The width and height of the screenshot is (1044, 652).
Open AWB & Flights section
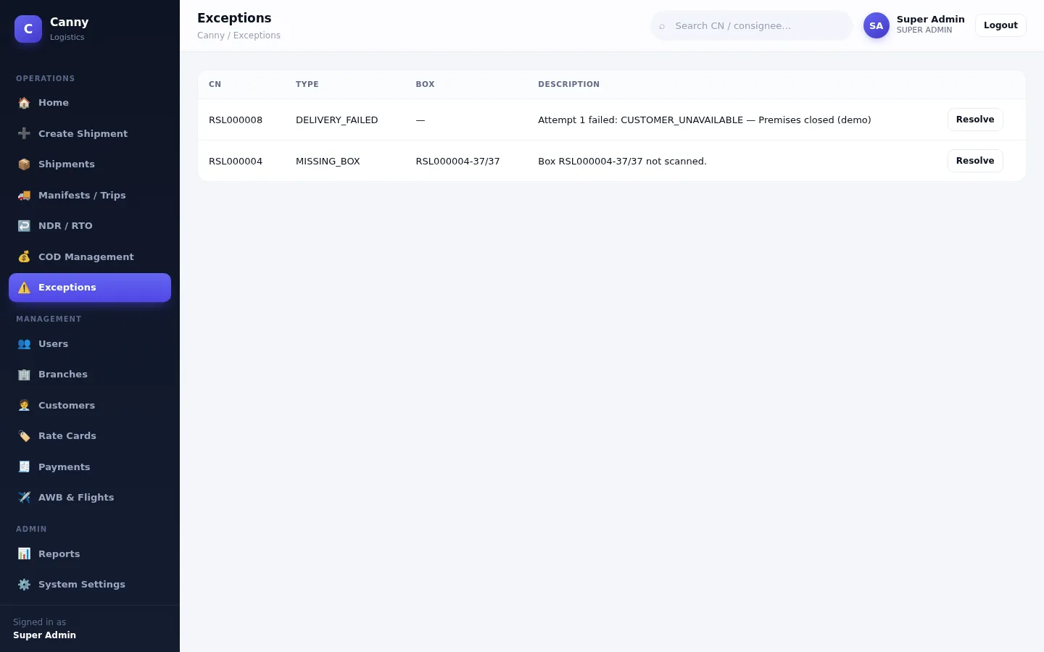(x=90, y=498)
